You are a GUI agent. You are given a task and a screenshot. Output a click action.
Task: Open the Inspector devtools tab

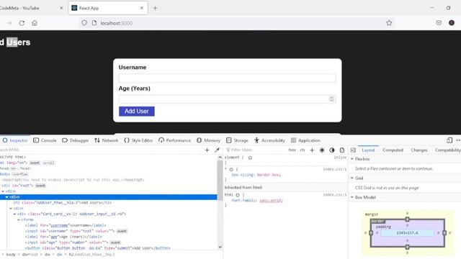pyautogui.click(x=15, y=140)
